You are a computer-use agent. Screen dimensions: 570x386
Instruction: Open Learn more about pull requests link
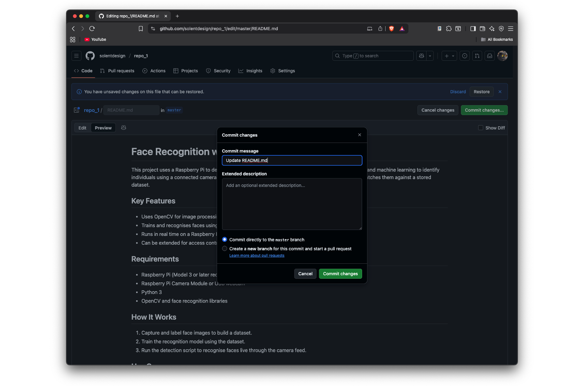click(257, 256)
